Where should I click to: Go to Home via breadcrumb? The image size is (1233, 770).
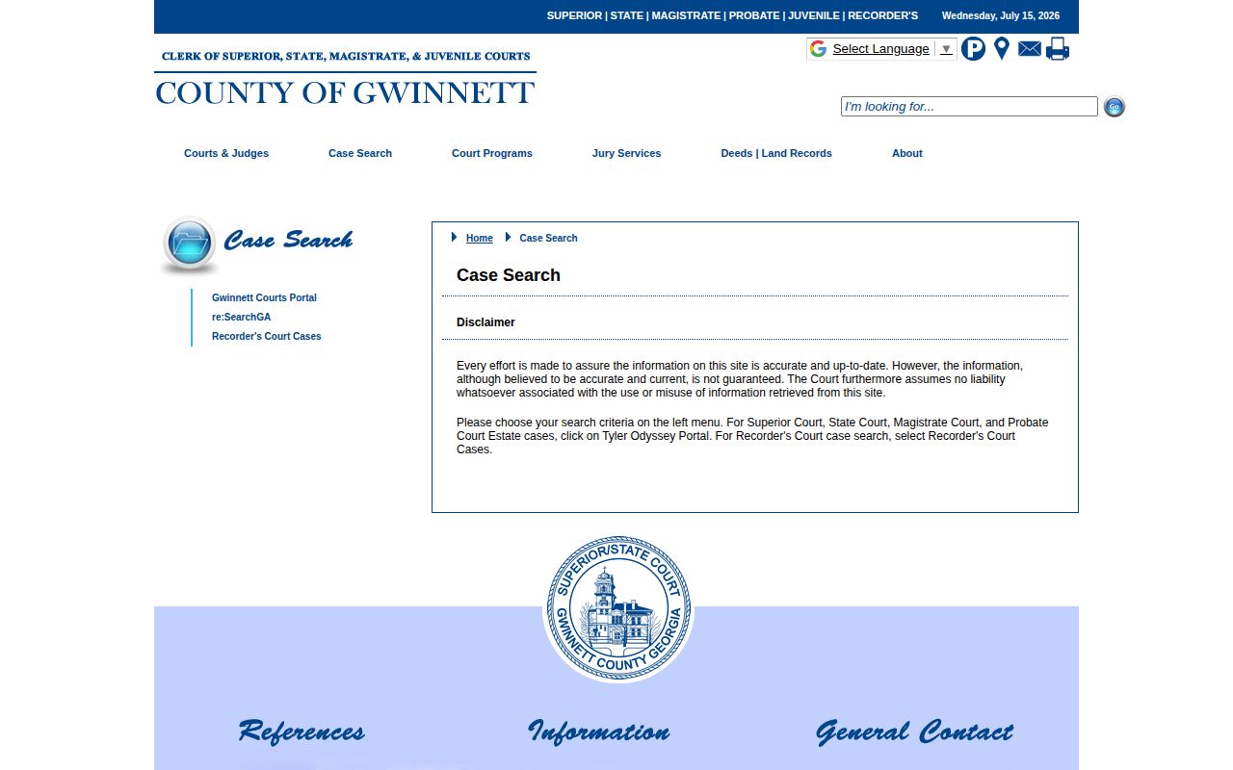[x=479, y=238]
